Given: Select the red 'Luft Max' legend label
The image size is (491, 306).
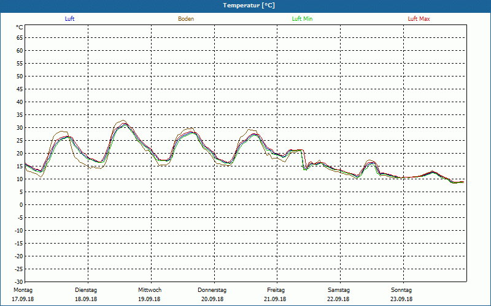Looking at the screenshot, I should coord(419,19).
